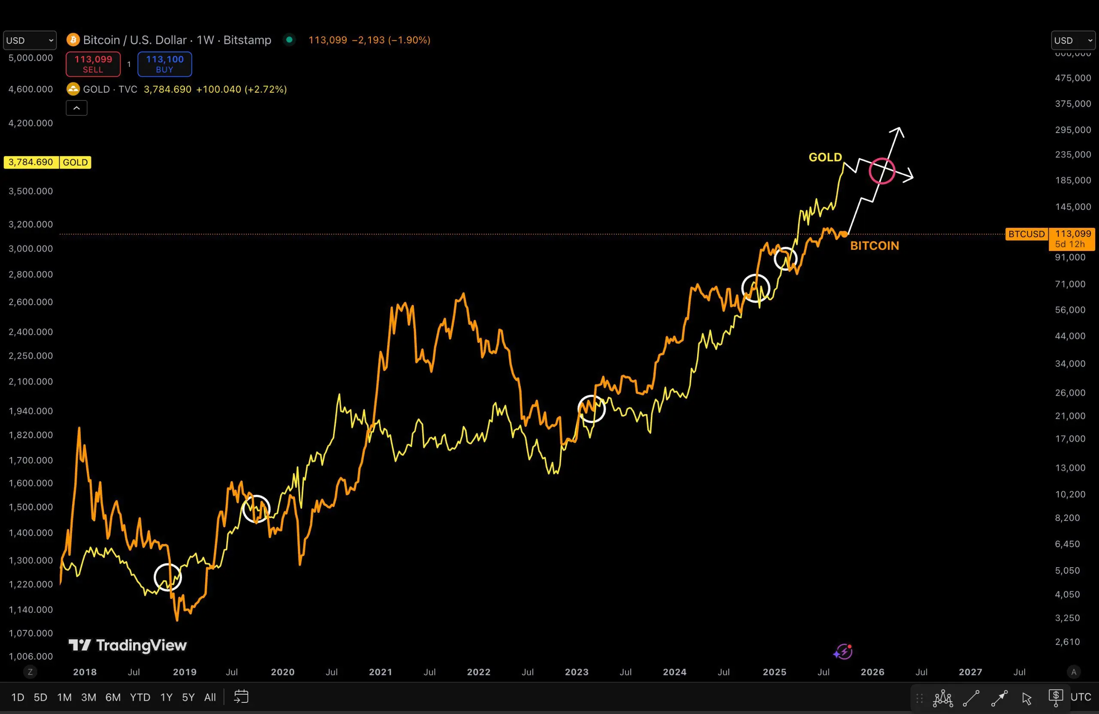Click the 235,000 value on right scale
The width and height of the screenshot is (1099, 714).
point(1073,154)
